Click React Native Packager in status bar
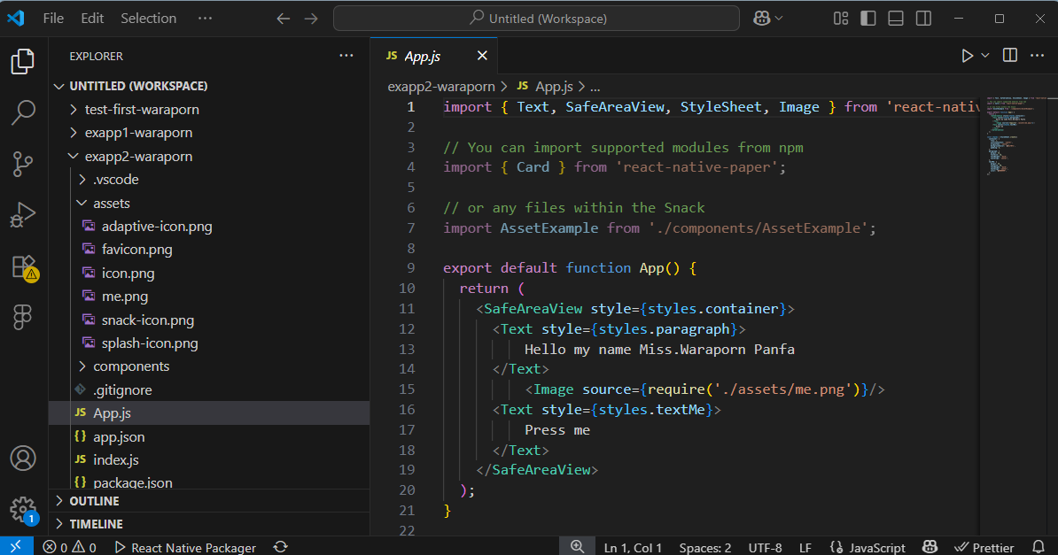The height and width of the screenshot is (555, 1058). pos(185,548)
